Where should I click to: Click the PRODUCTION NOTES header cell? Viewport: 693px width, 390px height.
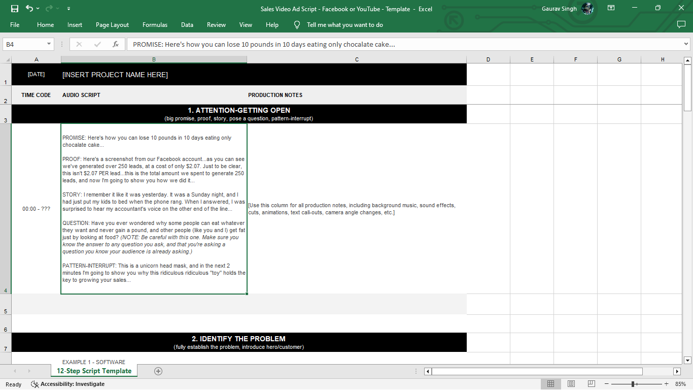(357, 95)
